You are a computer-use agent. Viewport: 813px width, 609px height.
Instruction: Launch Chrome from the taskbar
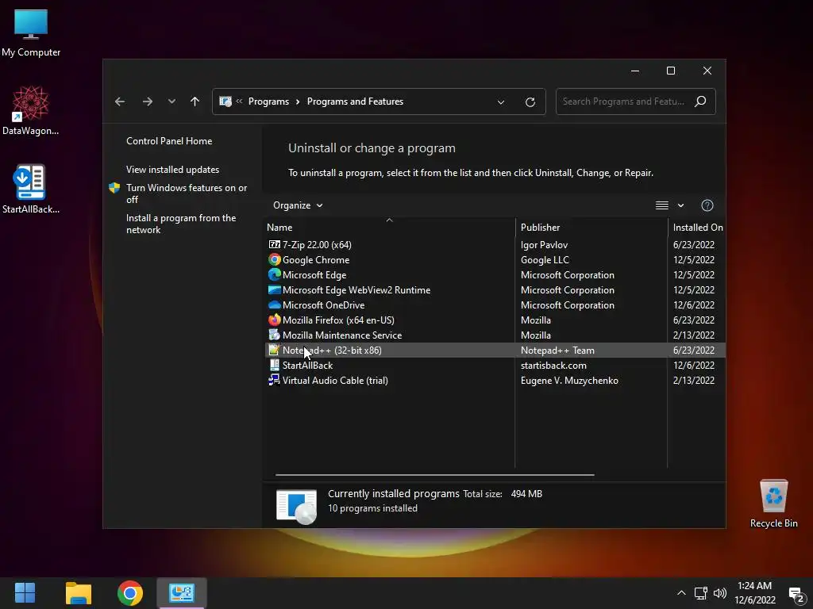coord(130,593)
